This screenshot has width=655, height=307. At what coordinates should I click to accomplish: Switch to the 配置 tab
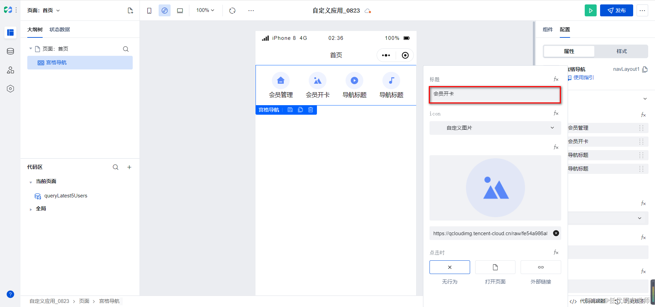click(565, 30)
